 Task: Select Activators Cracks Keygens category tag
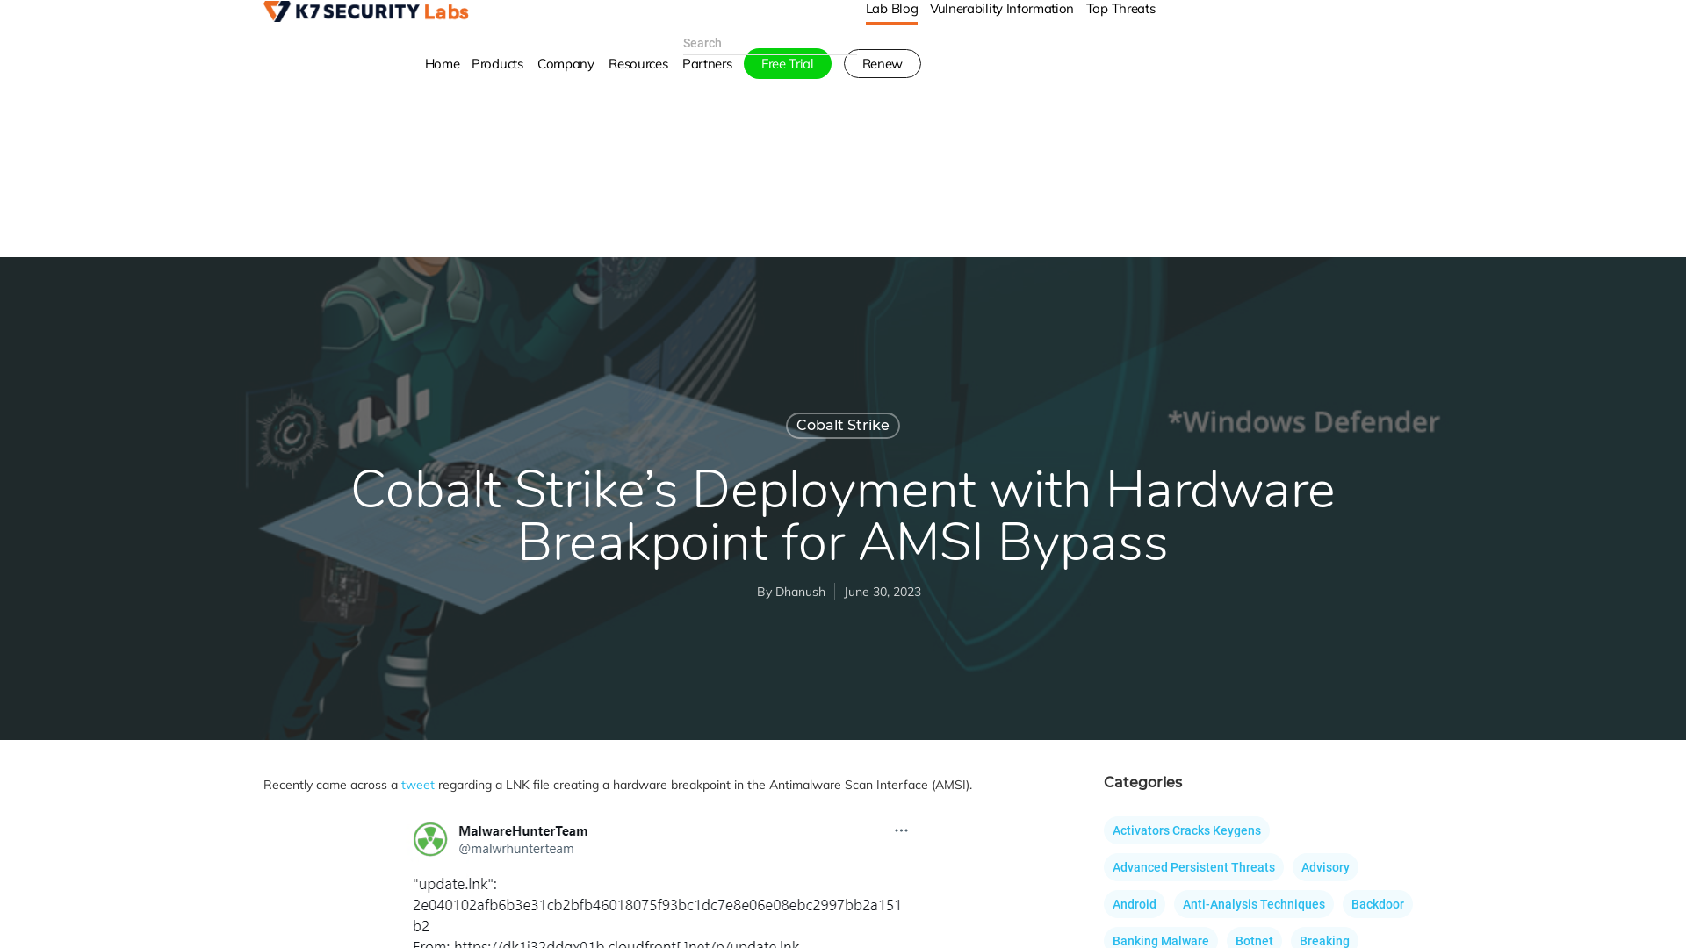[x=1186, y=830]
